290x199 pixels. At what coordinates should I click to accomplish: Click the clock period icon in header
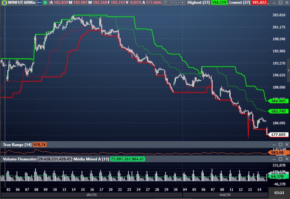click(176, 3)
